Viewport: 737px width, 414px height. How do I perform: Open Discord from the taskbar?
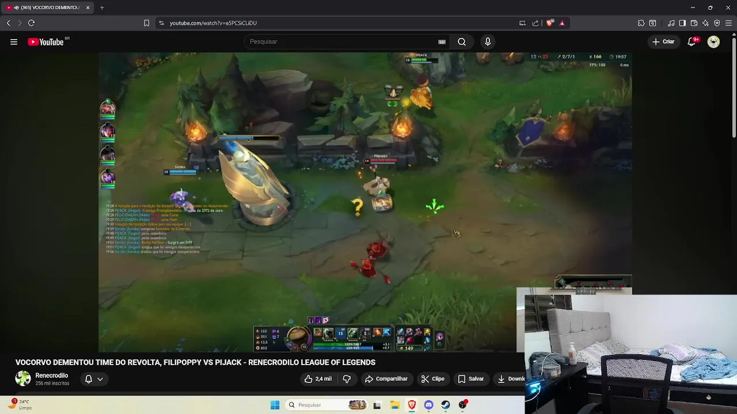click(428, 405)
